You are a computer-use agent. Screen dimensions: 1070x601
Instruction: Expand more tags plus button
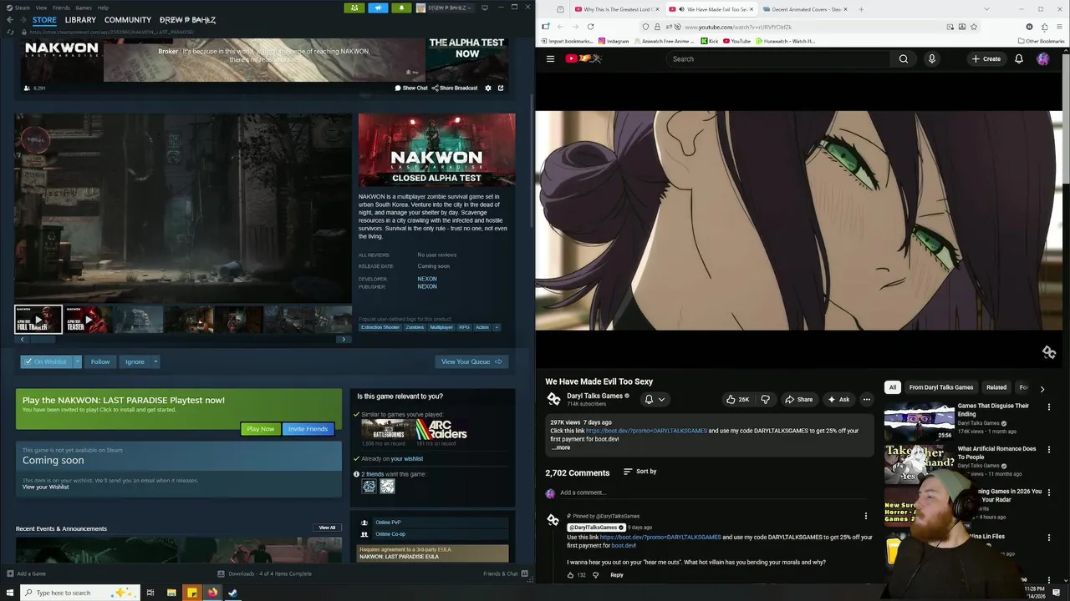497,327
